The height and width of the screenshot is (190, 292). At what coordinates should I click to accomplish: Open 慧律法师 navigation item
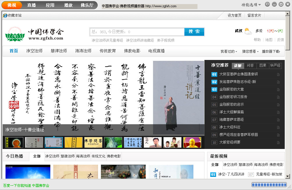coord(59,51)
